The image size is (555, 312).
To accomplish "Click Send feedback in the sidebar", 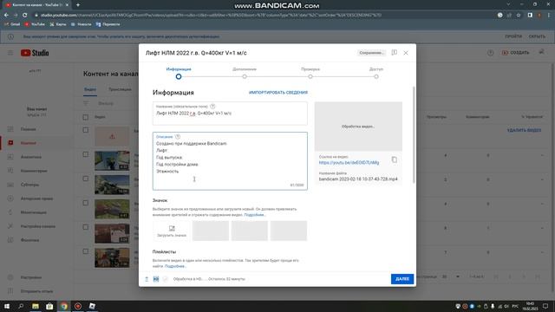I will pyautogui.click(x=36, y=291).
